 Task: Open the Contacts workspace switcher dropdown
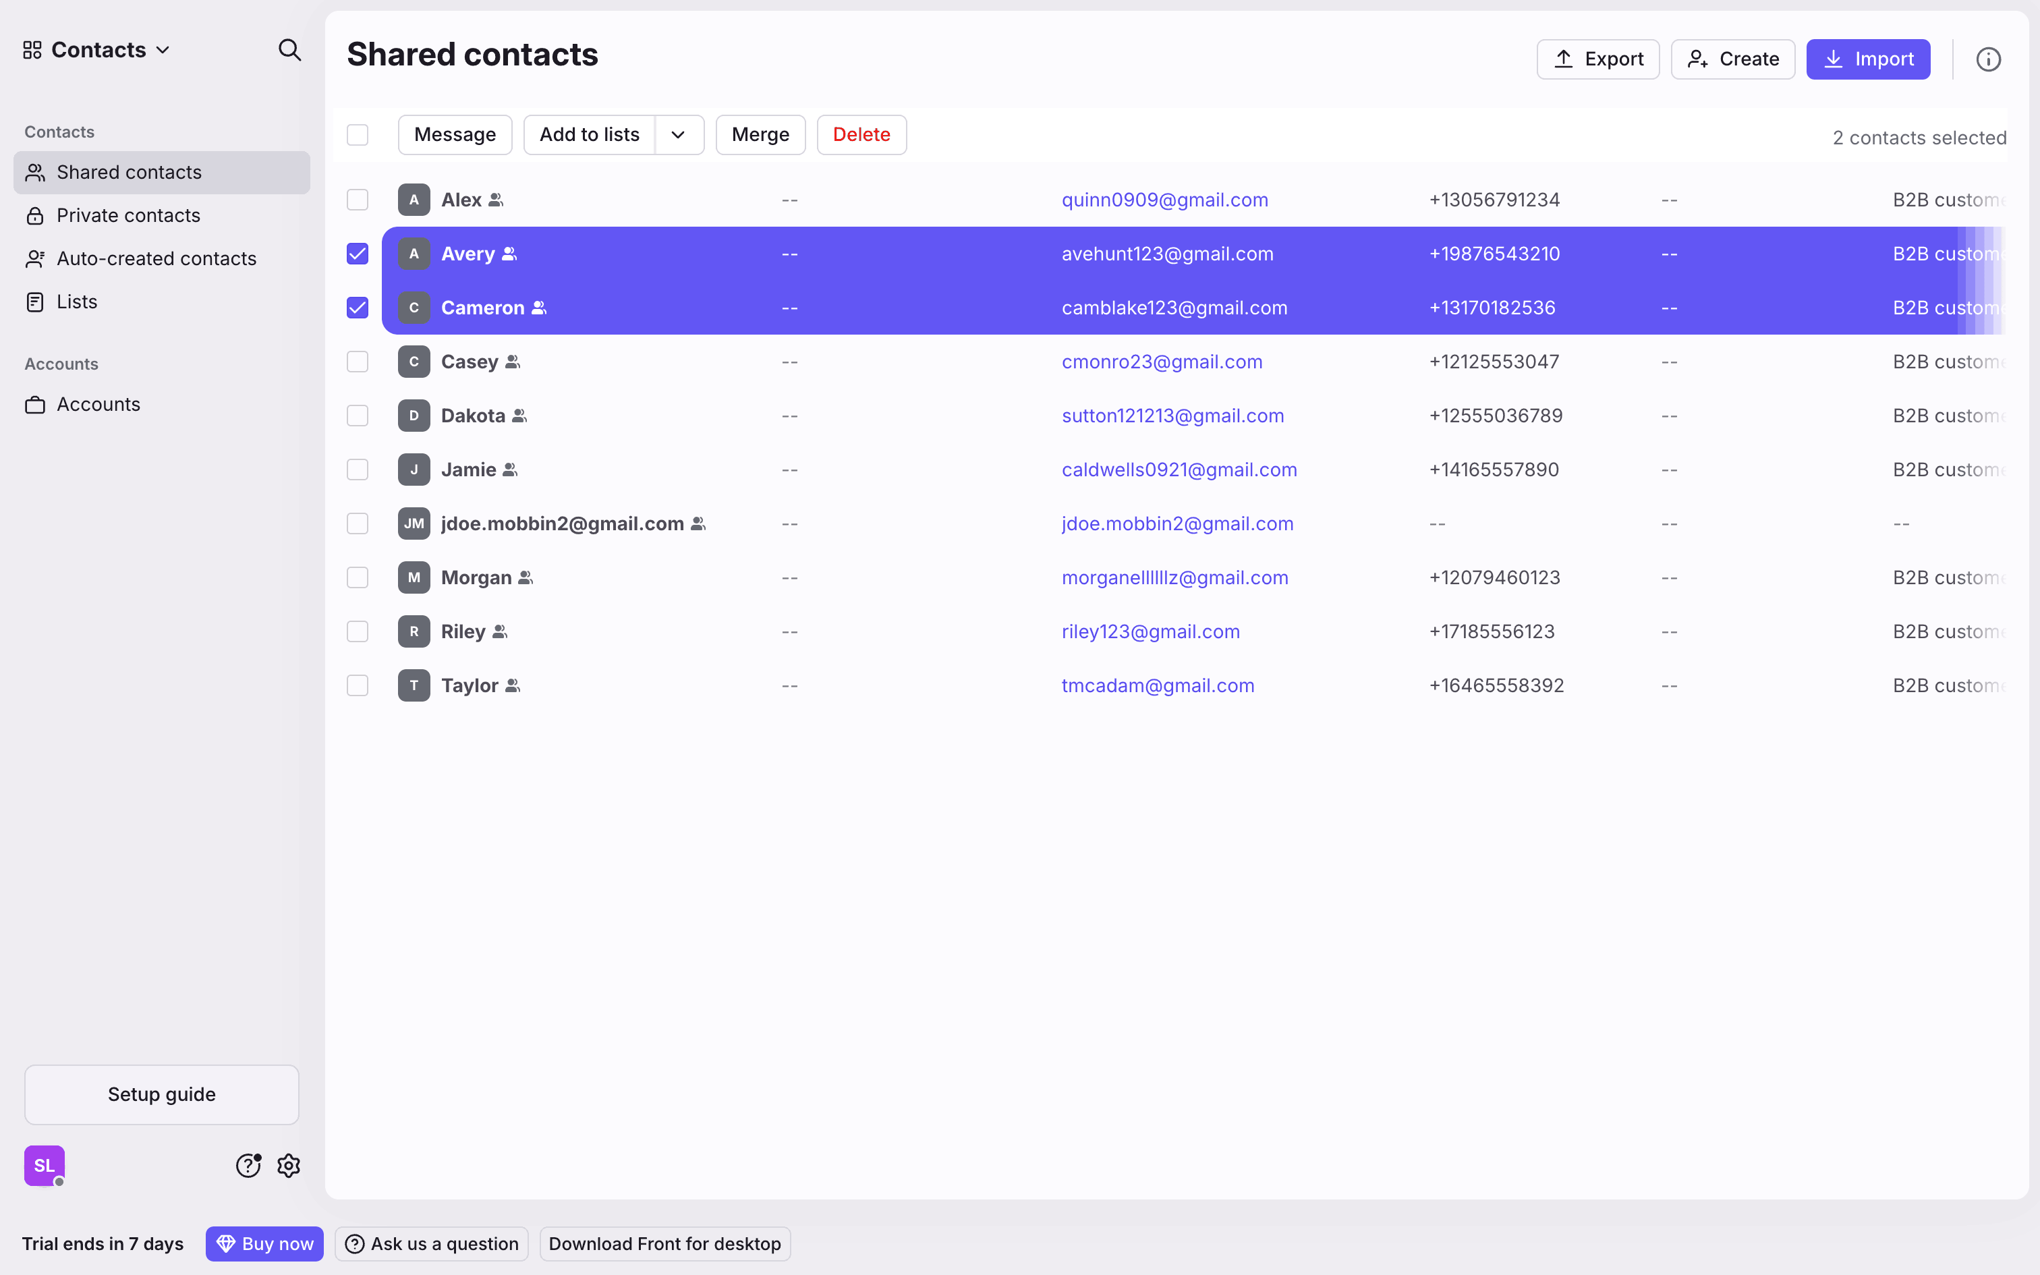[x=98, y=51]
